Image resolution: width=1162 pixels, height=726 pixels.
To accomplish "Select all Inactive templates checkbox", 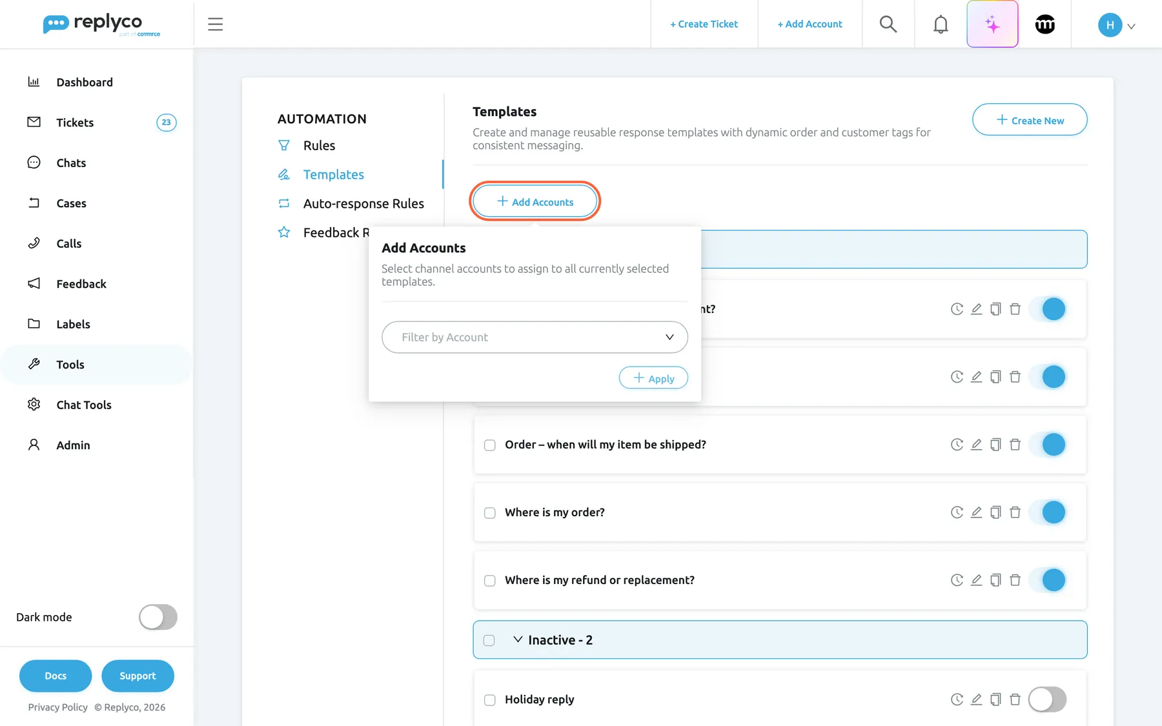I will pos(489,640).
